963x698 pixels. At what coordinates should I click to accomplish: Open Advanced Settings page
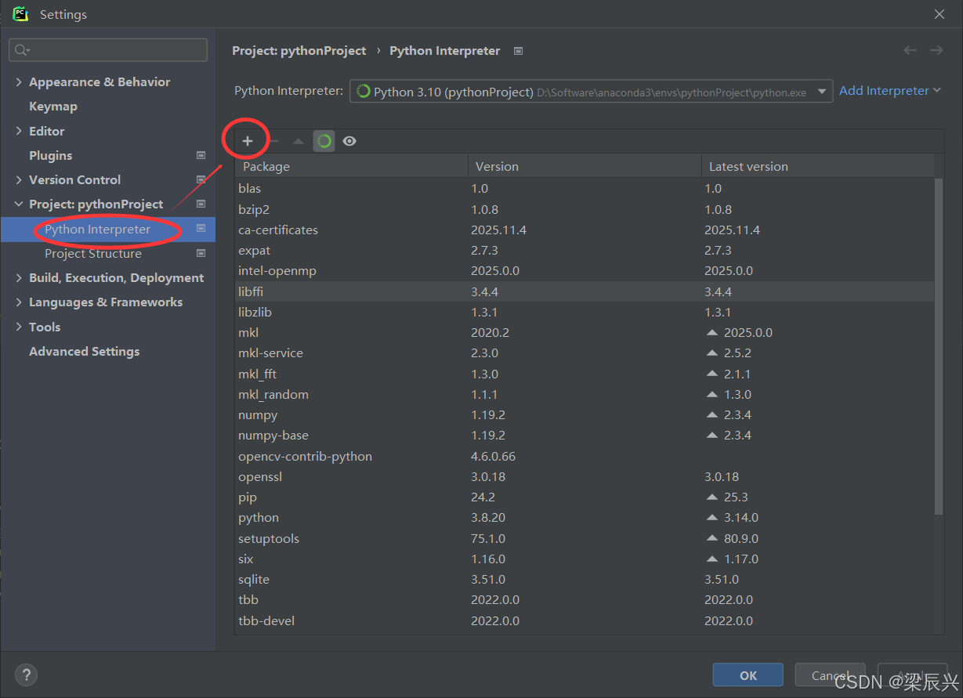pos(84,351)
